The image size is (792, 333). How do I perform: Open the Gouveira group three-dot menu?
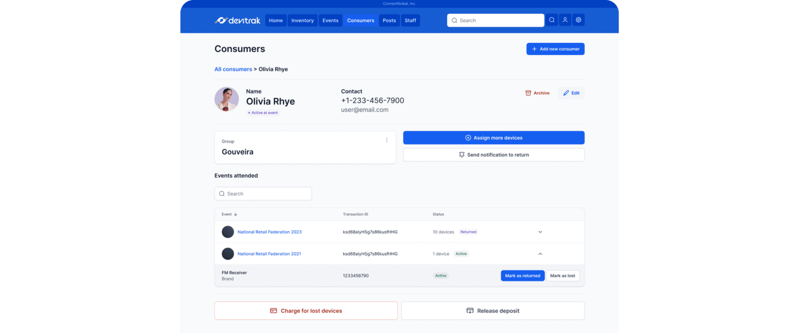(387, 140)
